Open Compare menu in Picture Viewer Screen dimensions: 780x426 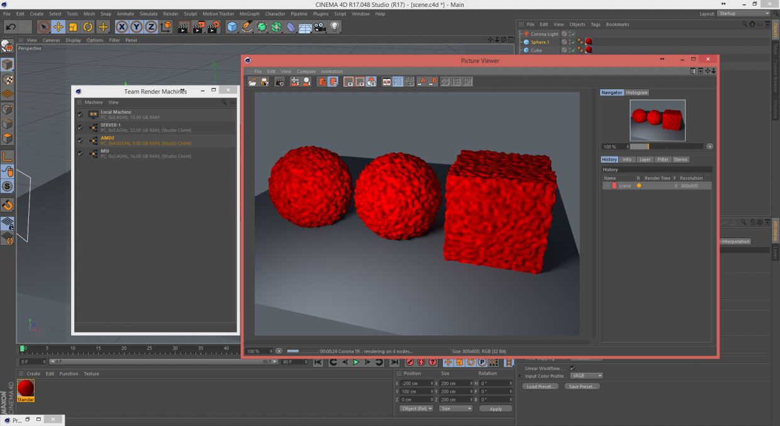(306, 72)
